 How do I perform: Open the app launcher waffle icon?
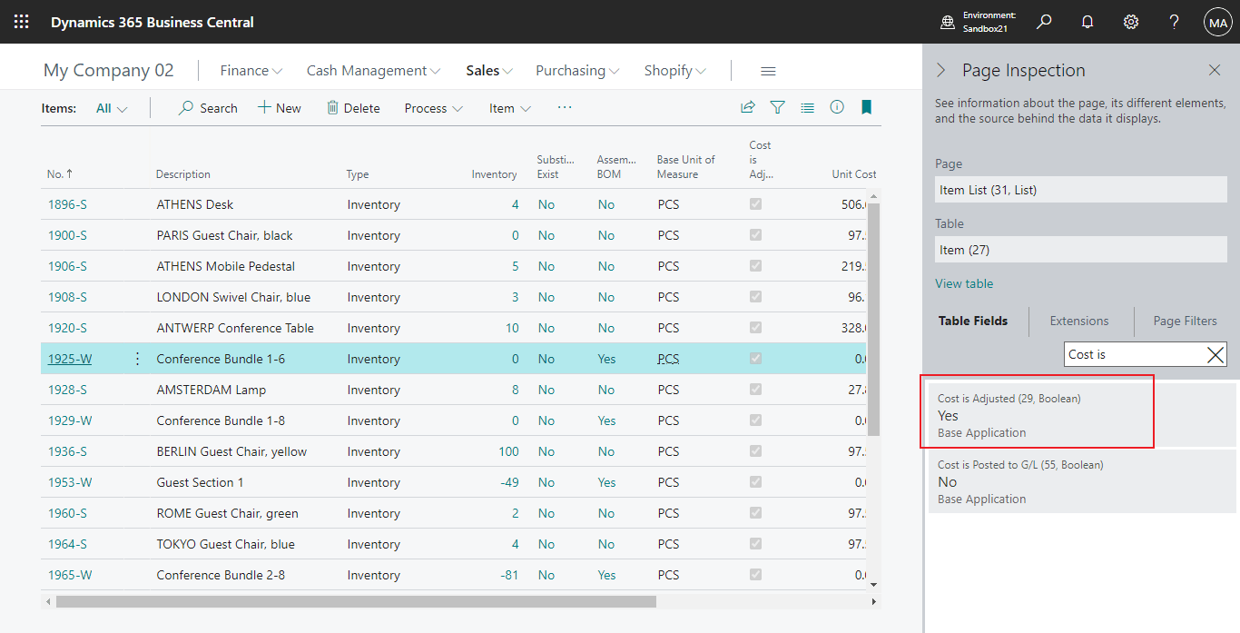click(20, 21)
